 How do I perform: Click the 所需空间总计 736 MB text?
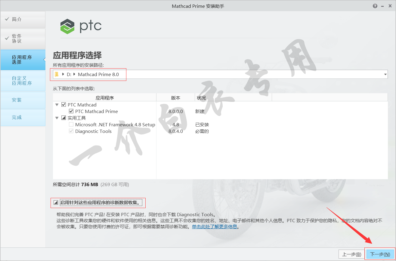click(x=76, y=184)
